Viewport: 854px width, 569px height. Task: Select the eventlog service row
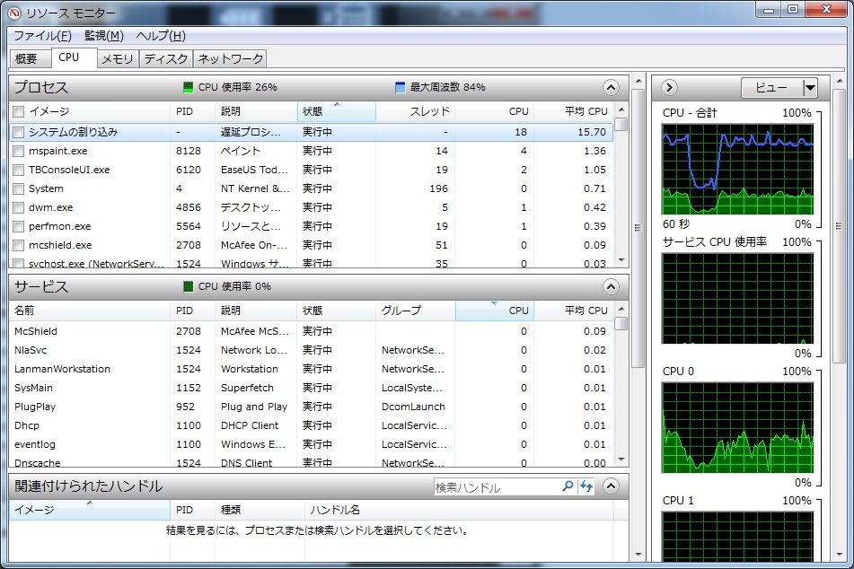pos(311,444)
